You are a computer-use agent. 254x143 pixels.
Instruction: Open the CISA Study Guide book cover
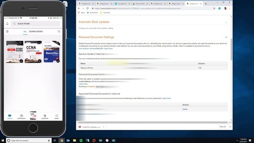(x=15, y=52)
